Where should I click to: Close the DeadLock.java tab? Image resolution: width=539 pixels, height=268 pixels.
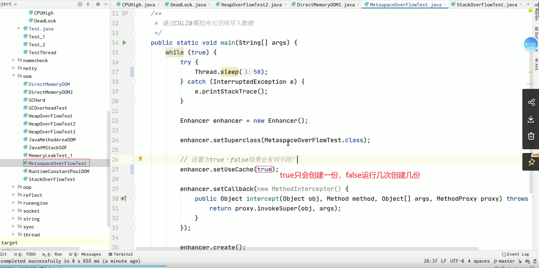point(209,4)
